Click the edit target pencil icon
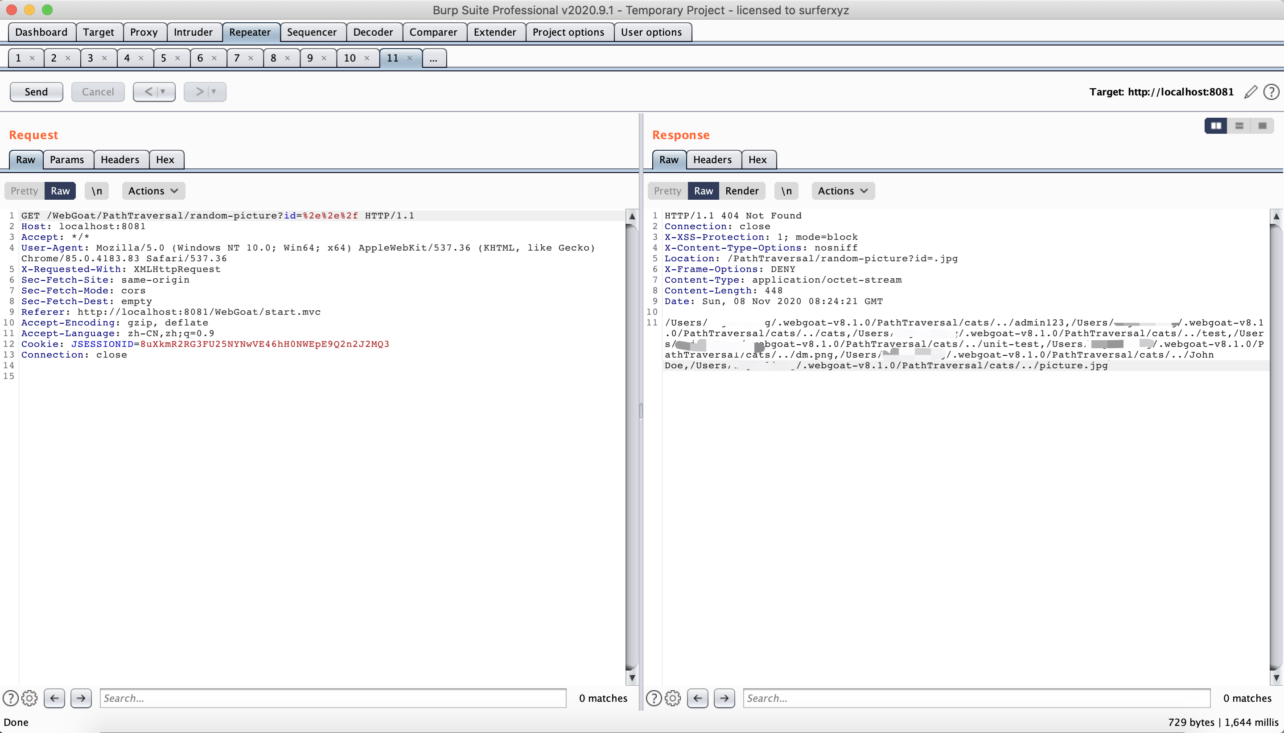 [x=1250, y=92]
